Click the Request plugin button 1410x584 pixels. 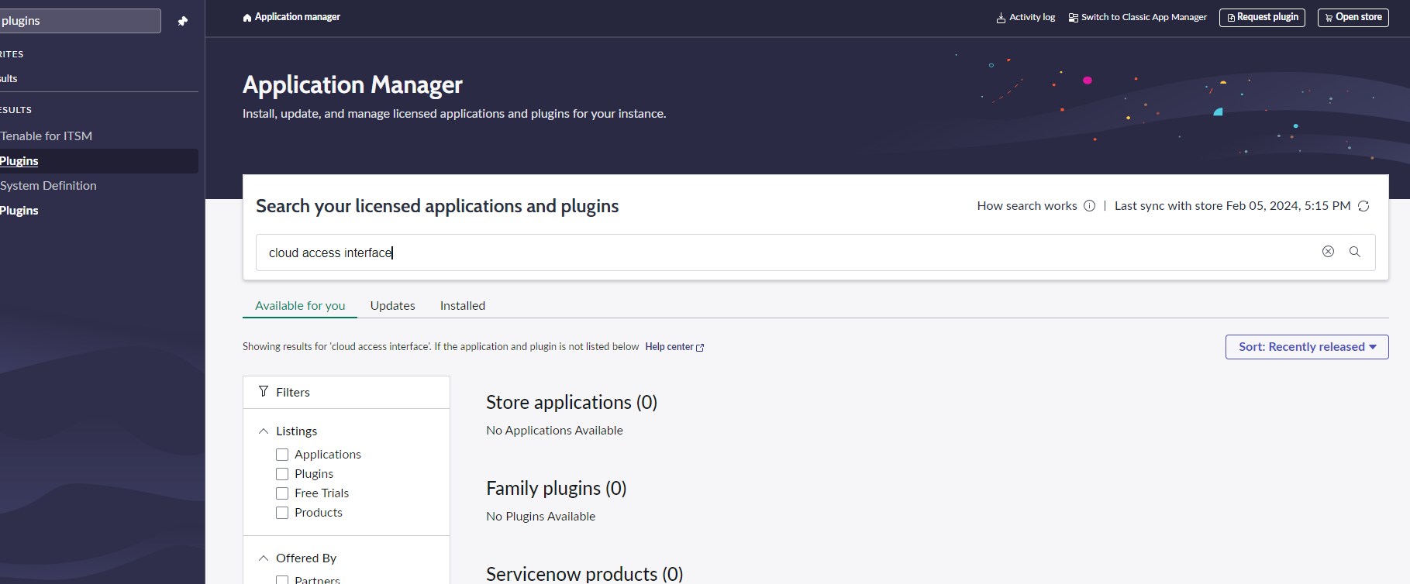1262,17
